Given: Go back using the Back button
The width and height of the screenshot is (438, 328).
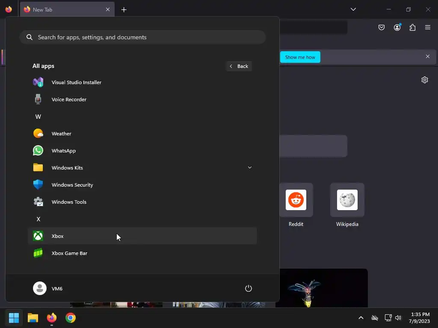Looking at the screenshot, I should coord(239,66).
